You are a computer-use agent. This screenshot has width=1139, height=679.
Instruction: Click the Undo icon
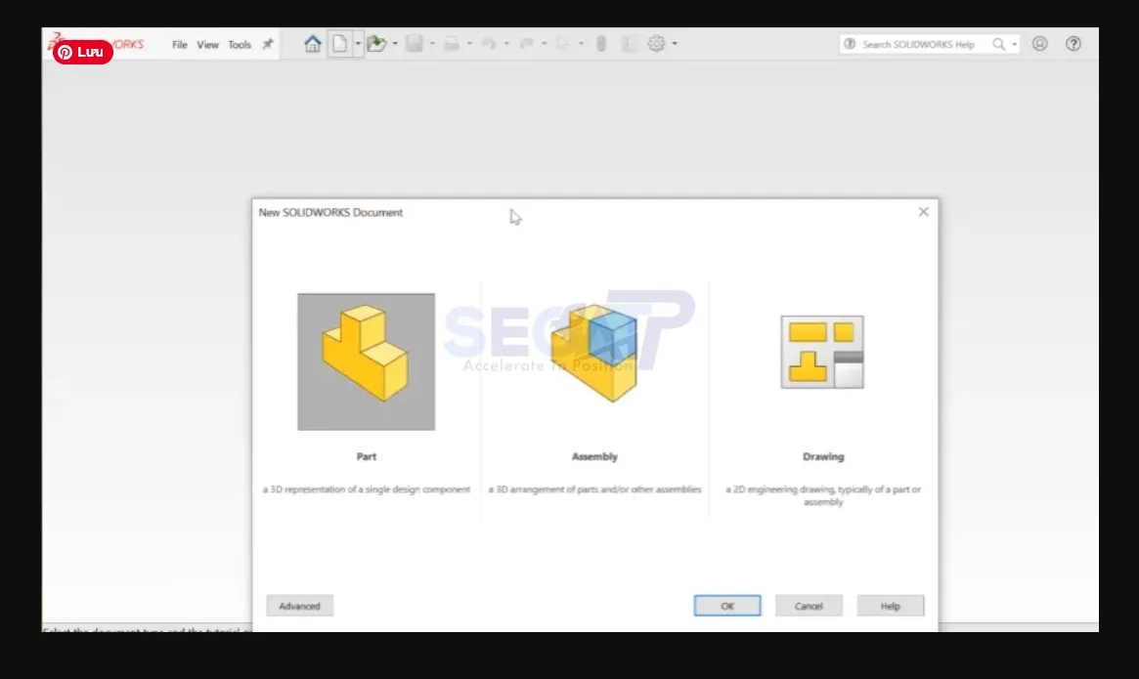pos(491,43)
